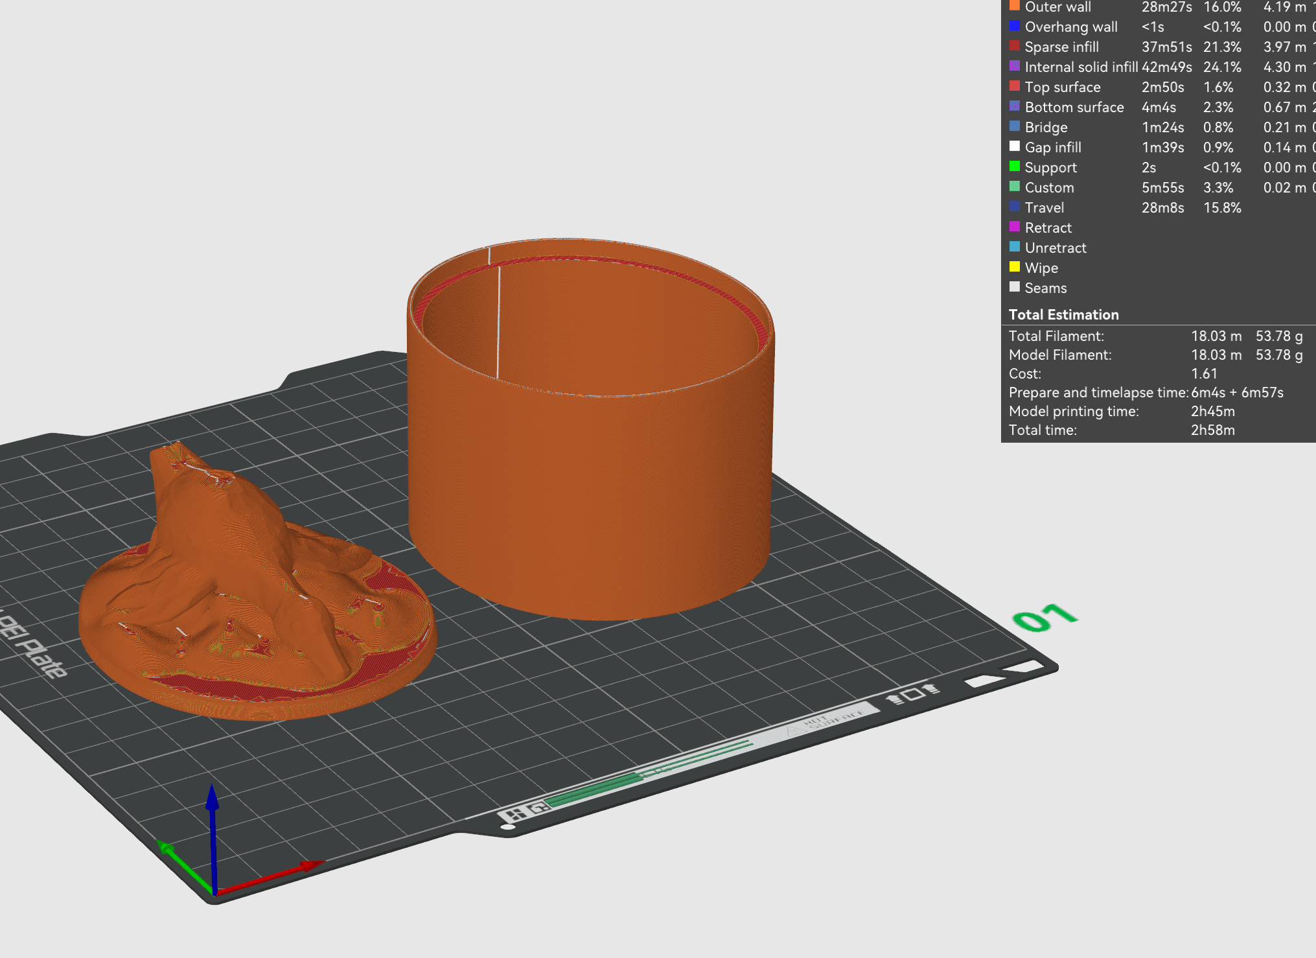Viewport: 1316px width, 958px height.
Task: Click the Custom light green swatch
Action: click(1015, 187)
